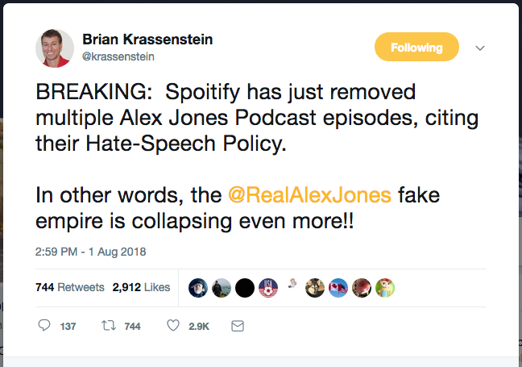
Task: Open Brian Krassenstein's profile picture
Action: (x=55, y=48)
